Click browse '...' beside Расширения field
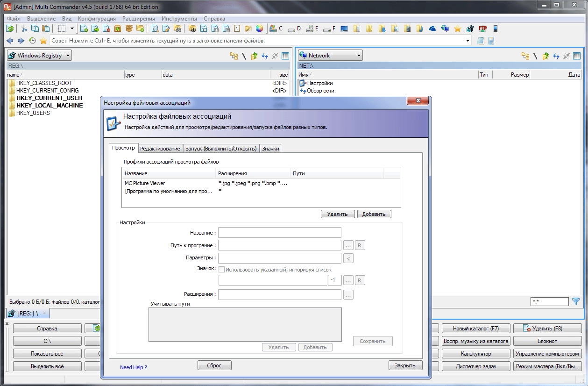Viewport: 588px width, 386px height. coord(348,295)
